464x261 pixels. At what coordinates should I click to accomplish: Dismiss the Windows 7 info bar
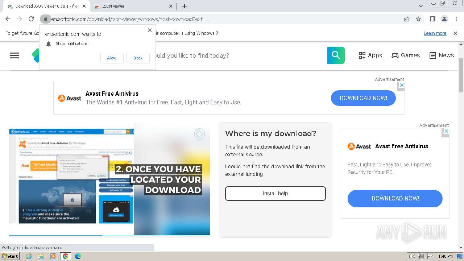[455, 33]
